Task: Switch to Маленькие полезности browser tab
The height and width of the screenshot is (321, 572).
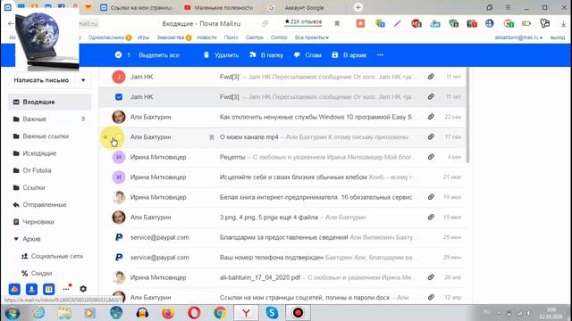Action: coord(219,8)
